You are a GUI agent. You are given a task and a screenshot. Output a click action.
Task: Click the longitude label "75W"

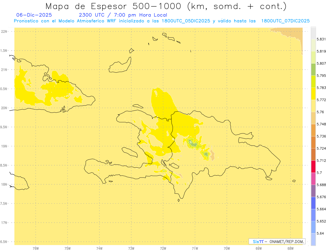click(67, 248)
